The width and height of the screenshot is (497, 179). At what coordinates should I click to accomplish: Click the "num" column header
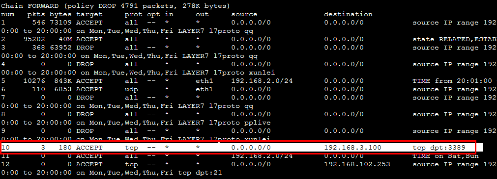(7, 14)
